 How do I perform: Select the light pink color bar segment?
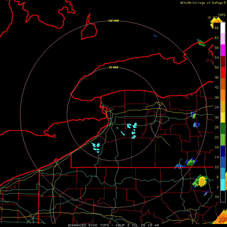pyautogui.click(x=223, y=39)
